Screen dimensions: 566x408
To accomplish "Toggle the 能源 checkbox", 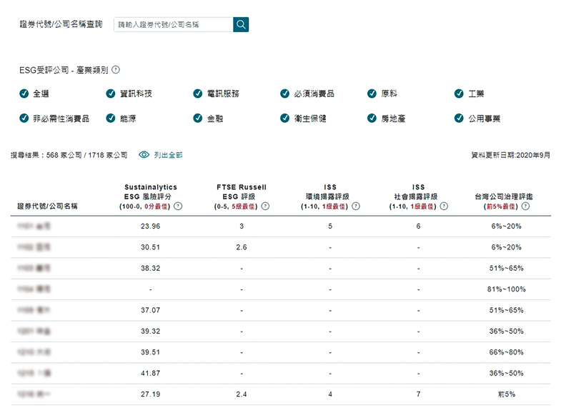I will pyautogui.click(x=111, y=118).
